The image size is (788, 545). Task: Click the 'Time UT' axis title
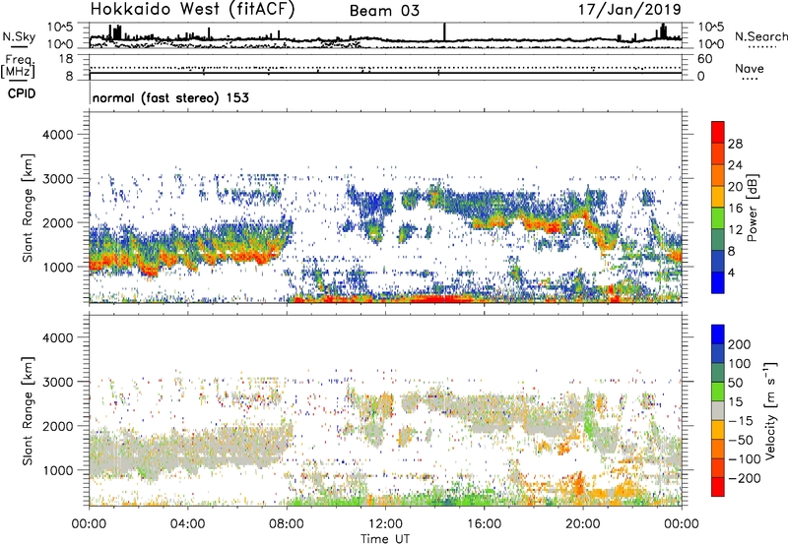[x=385, y=538]
